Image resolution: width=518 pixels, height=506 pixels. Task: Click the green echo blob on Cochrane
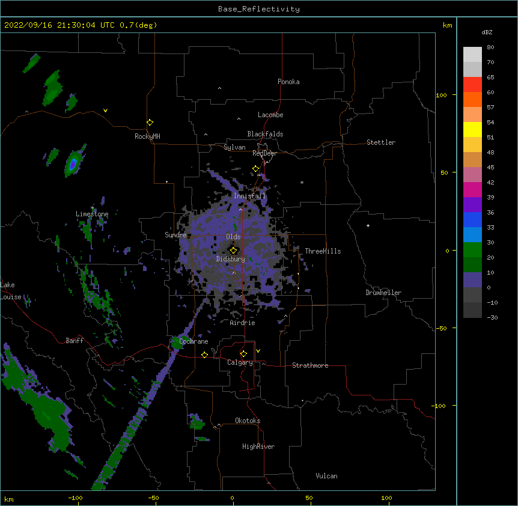[177, 343]
